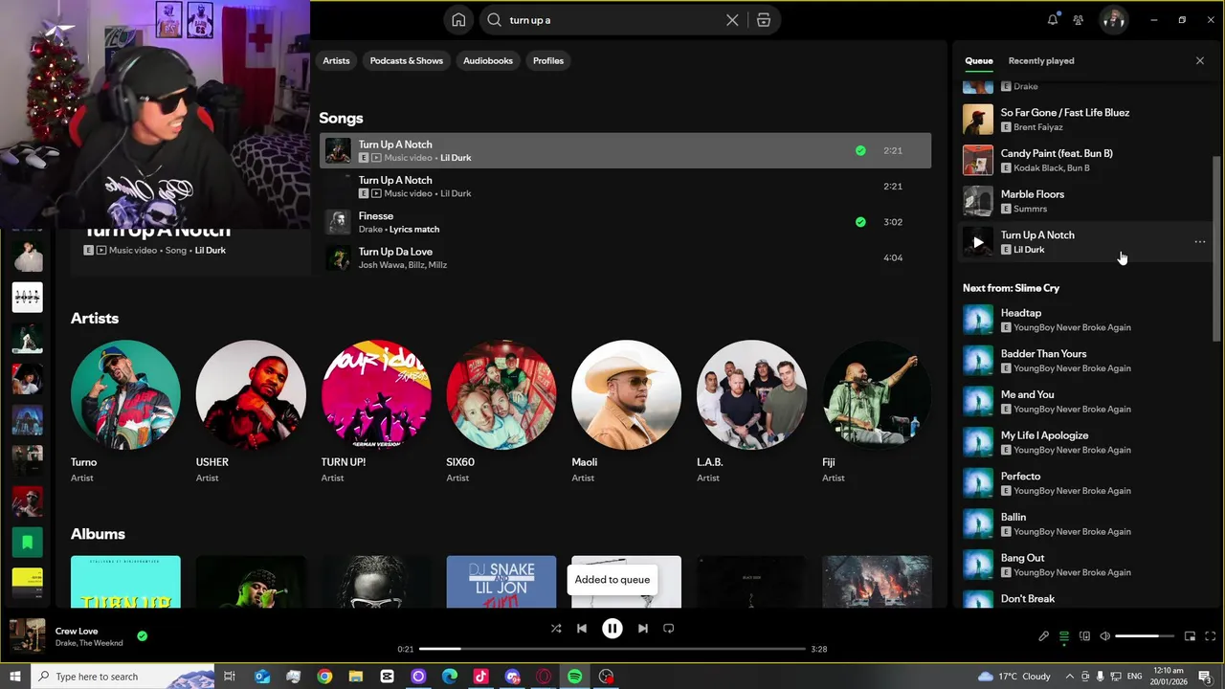Filter results by Podcasts & Shows
Image resolution: width=1225 pixels, height=689 pixels.
407,60
